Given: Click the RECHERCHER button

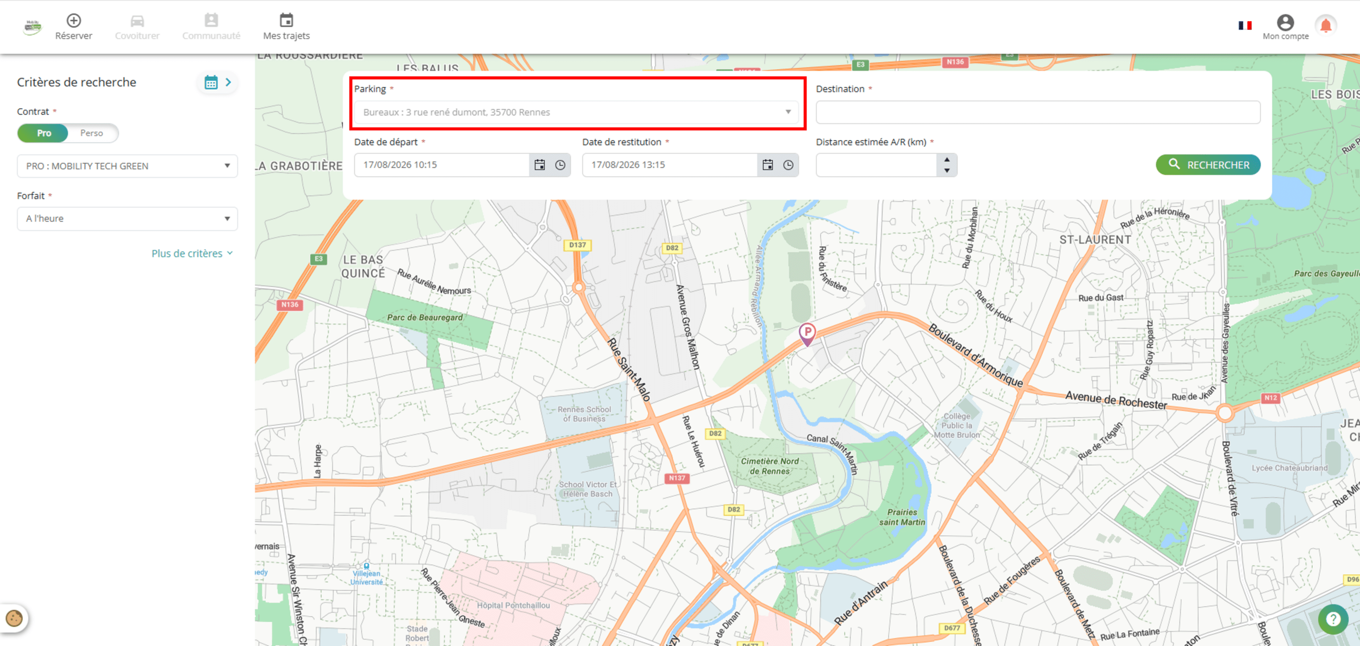Looking at the screenshot, I should coord(1208,165).
